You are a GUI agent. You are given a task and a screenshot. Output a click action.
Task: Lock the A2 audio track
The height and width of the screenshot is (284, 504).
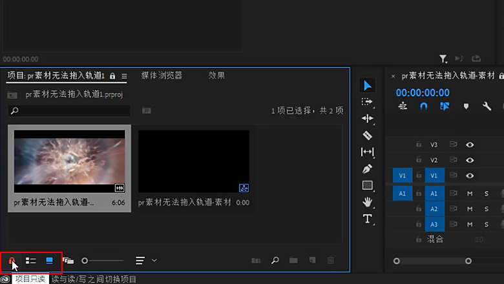click(x=419, y=208)
